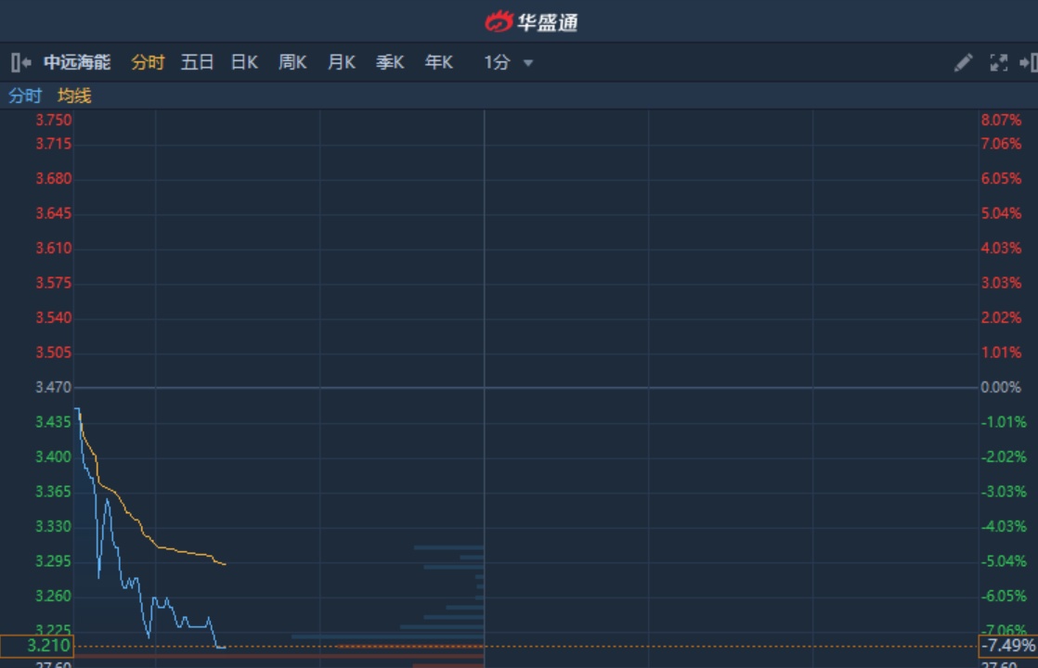Click the dropdown arrow beside 1分

coord(528,64)
